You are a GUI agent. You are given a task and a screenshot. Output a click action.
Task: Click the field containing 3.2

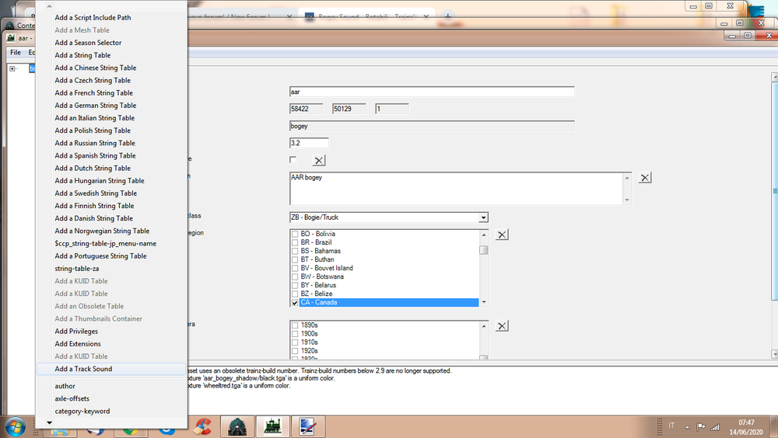(309, 143)
